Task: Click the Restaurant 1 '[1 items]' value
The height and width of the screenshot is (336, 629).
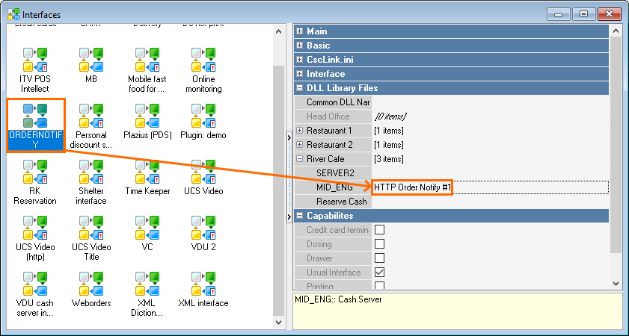Action: coord(389,131)
